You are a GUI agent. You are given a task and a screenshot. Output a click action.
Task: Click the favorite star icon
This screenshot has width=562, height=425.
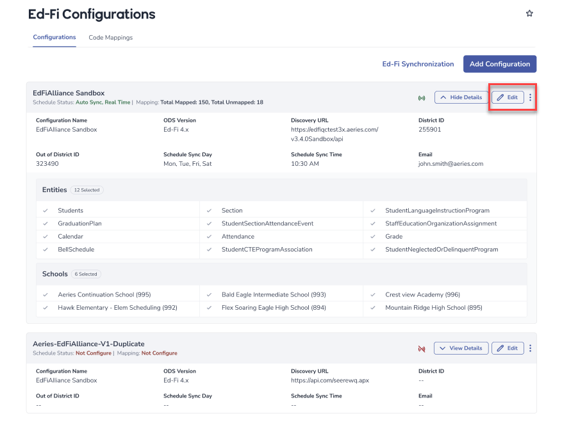click(529, 13)
